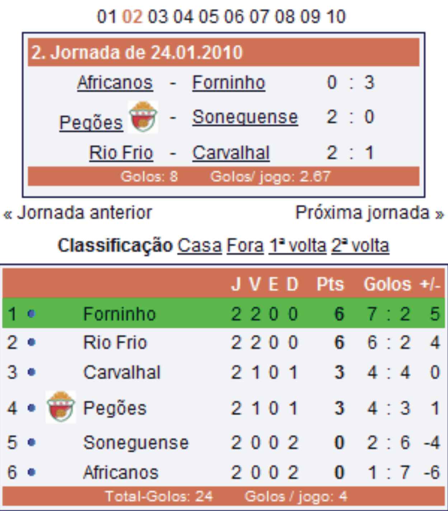Image resolution: width=448 pixels, height=511 pixels.
Task: Select the Pts column header in standings
Action: (x=330, y=284)
